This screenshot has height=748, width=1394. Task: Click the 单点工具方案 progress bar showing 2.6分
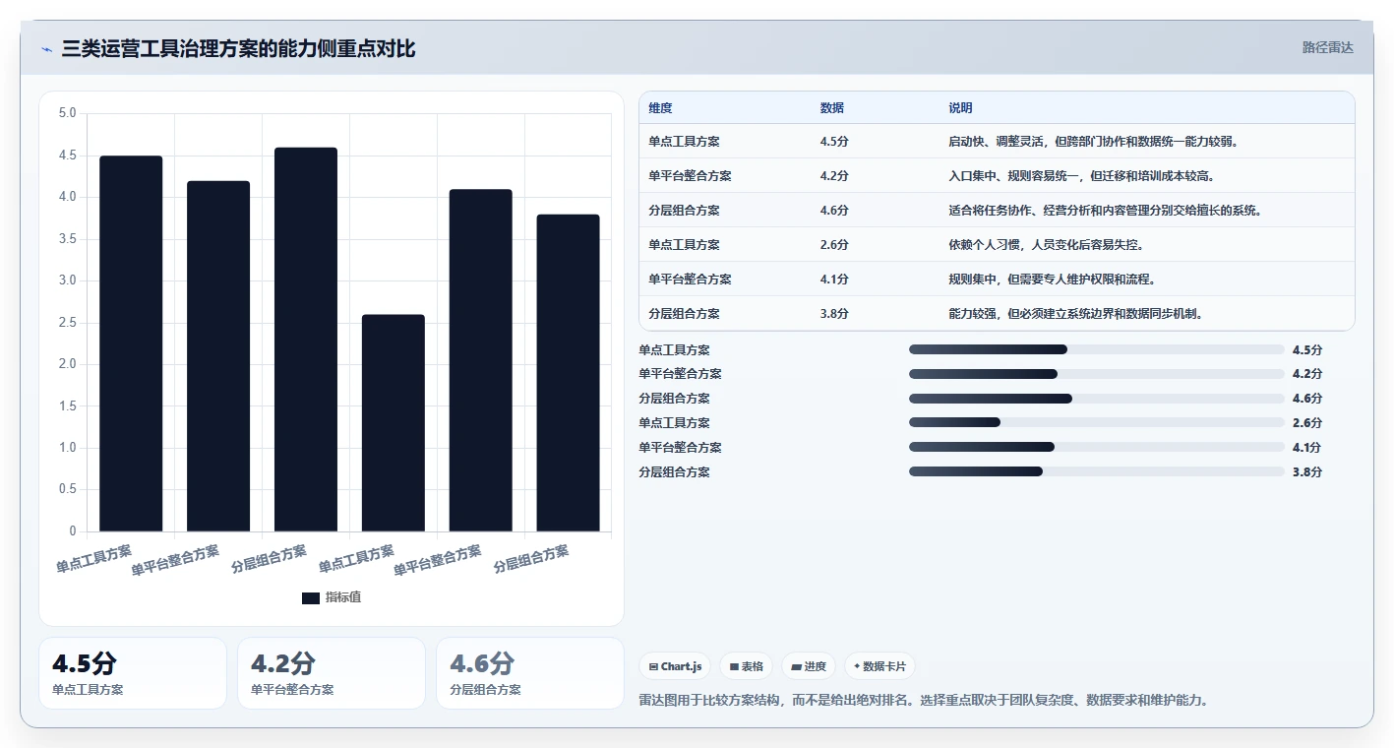(1096, 423)
